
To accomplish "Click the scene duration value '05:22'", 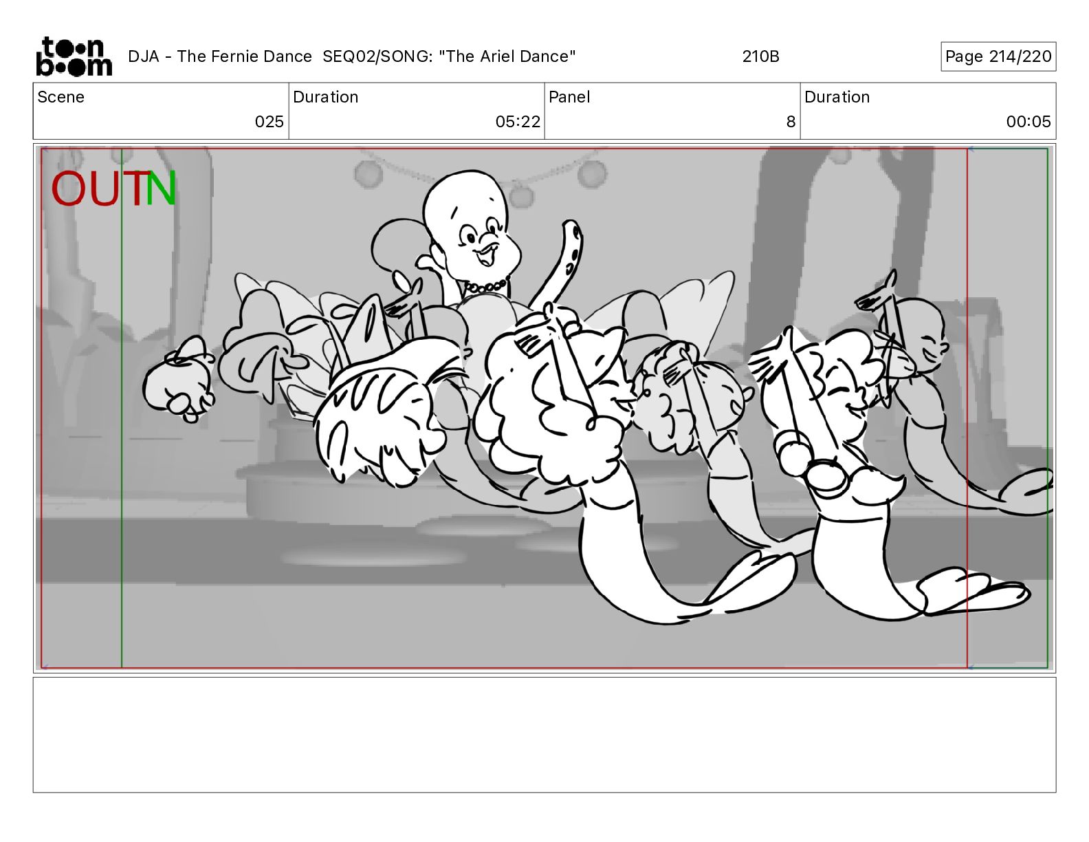I will tap(518, 122).
